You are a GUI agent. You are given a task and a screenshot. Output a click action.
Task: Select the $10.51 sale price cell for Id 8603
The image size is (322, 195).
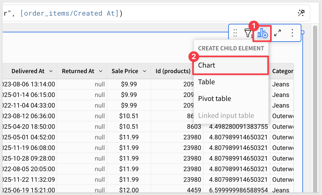point(129,127)
